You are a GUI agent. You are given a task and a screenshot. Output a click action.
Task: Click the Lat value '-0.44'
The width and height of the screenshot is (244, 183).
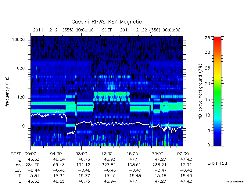tap(33, 170)
